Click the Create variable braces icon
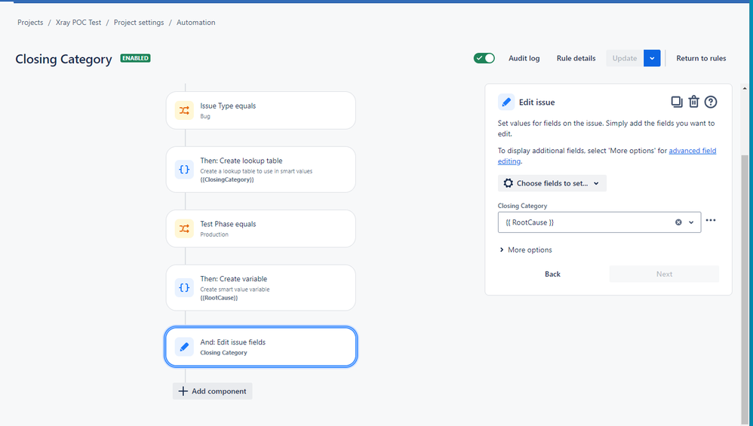Screen dimensions: 753x426 pyautogui.click(x=184, y=288)
